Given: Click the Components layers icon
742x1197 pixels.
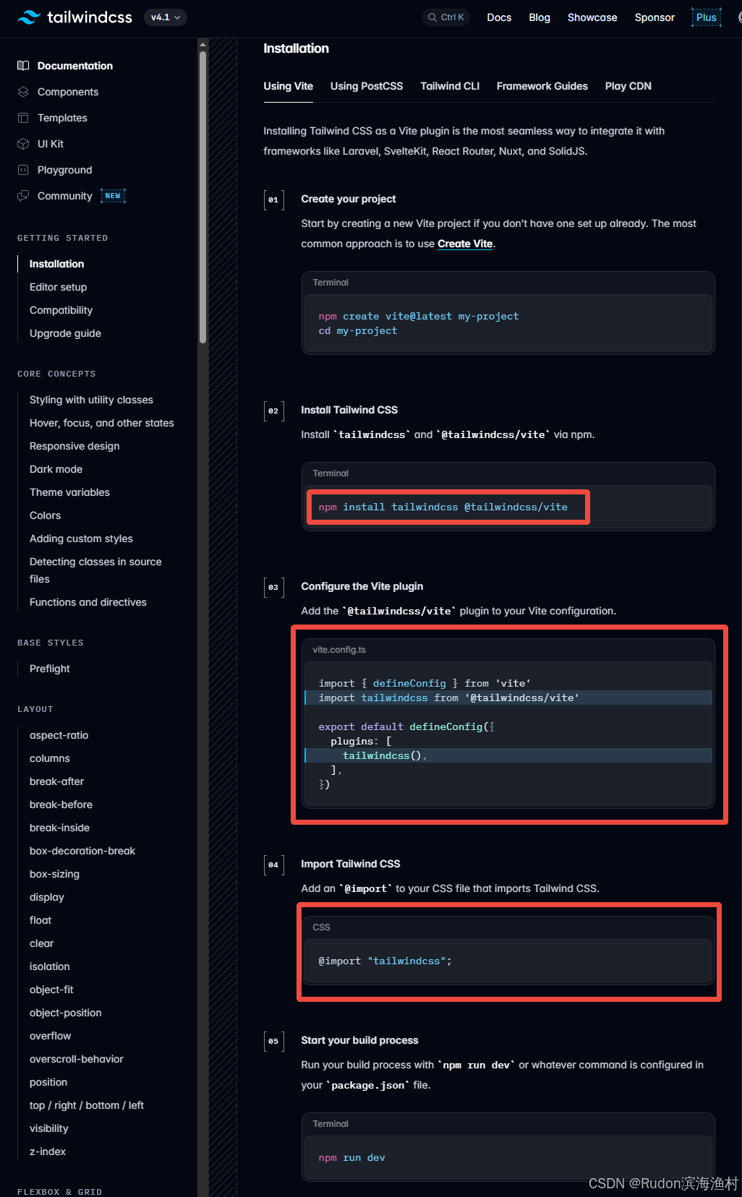Looking at the screenshot, I should point(23,92).
